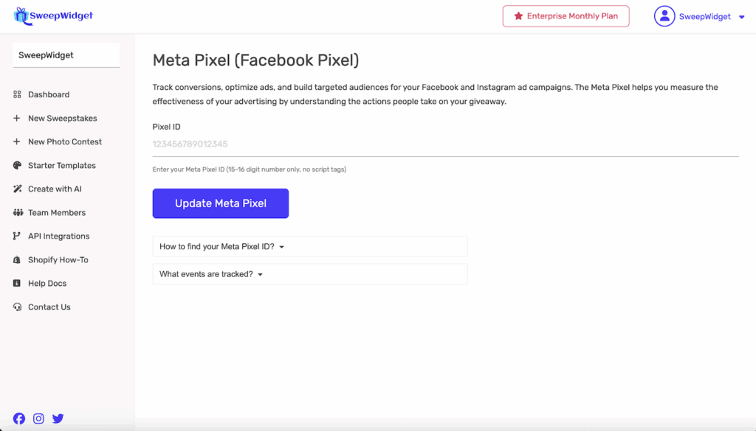Click the SweepWidget logo in header
The height and width of the screenshot is (431, 756).
[53, 15]
